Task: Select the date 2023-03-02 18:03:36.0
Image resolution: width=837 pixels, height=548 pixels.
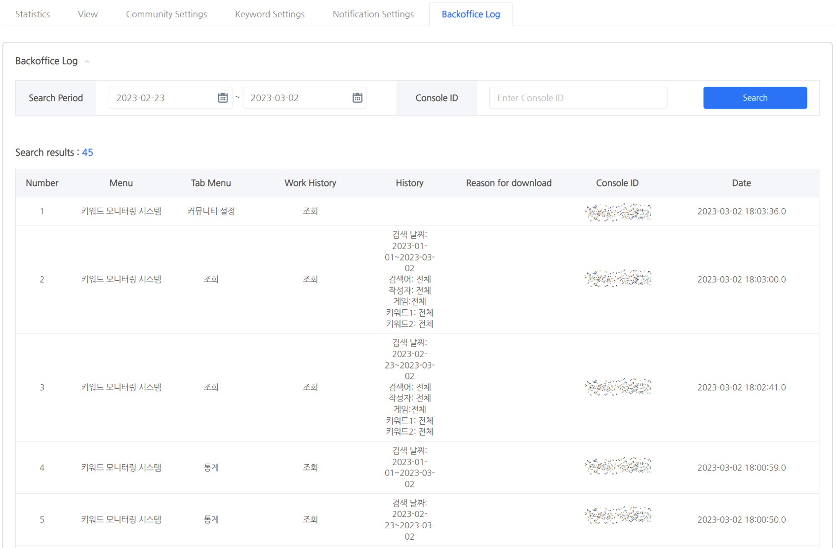Action: 741,211
